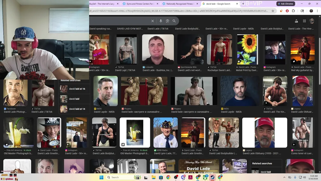Open the Google account avatar on the search page
The height and width of the screenshot is (181, 321).
tap(312, 21)
